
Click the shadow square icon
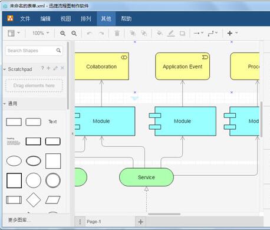pyautogui.click(x=182, y=34)
